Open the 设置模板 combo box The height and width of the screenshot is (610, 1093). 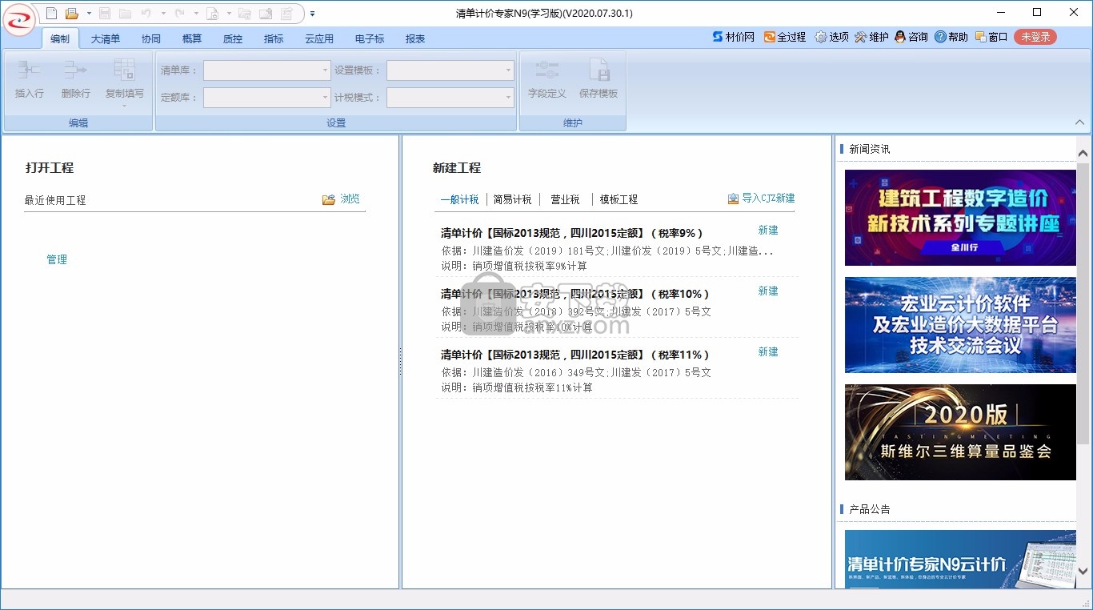coord(450,70)
